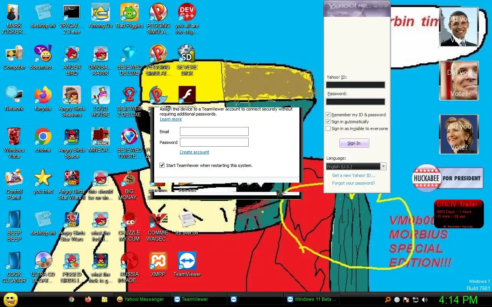
Task: Open Angry Birds Star Wars II icon
Action: click(x=72, y=184)
